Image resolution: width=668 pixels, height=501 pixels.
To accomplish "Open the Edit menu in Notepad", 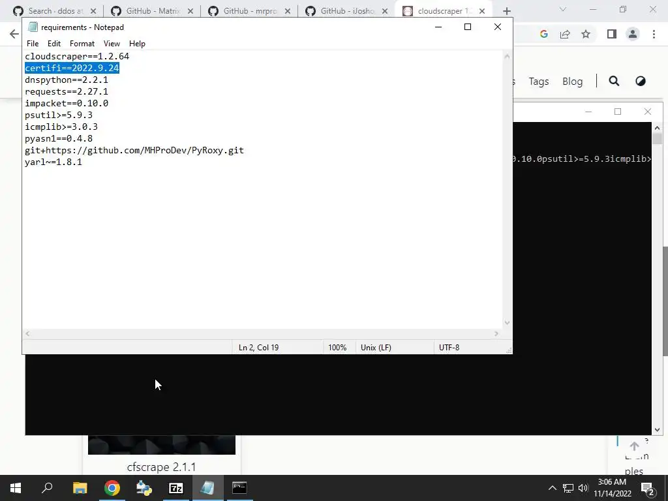I will [x=54, y=44].
